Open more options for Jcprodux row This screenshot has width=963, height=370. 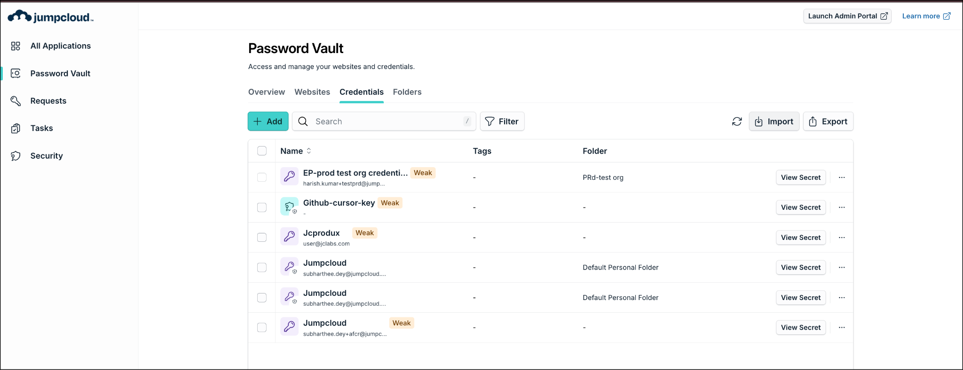tap(842, 238)
